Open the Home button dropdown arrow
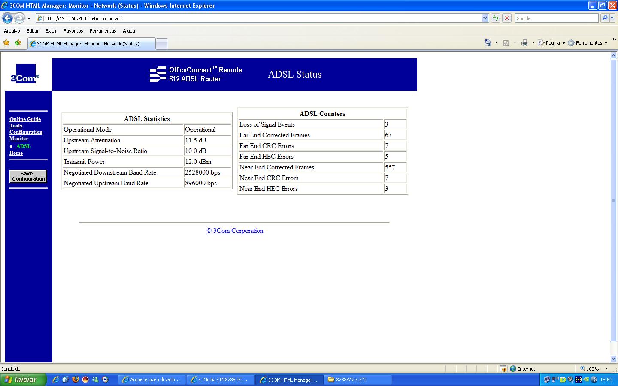The image size is (618, 386). point(496,43)
